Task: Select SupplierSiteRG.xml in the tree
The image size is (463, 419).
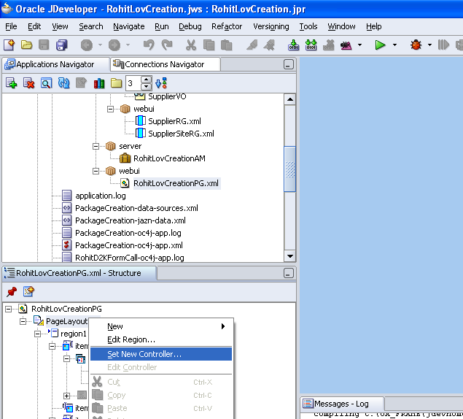Action: [x=181, y=134]
